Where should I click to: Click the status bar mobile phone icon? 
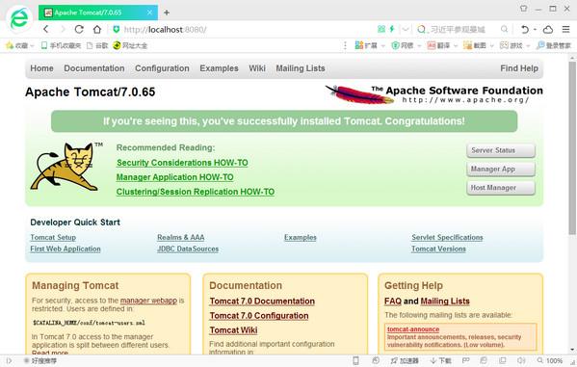355,361
